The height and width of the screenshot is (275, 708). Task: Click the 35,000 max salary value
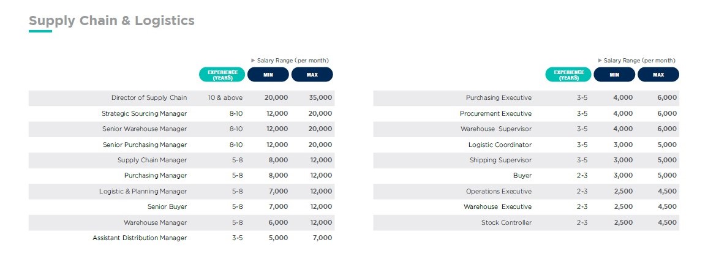coord(320,98)
